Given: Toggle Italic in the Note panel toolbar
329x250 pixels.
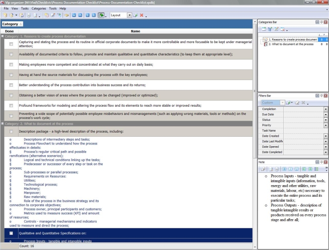Looking at the screenshot, I should pos(290,169).
